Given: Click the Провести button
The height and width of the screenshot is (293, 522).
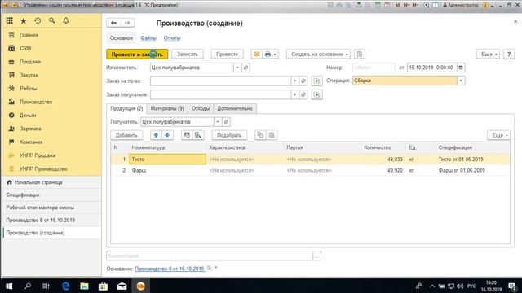Looking at the screenshot, I should pos(227,55).
